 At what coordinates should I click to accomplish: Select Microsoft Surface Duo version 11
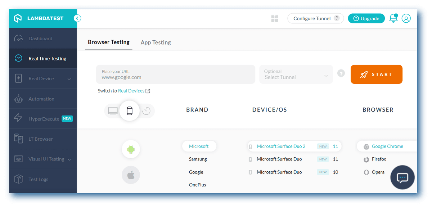pyautogui.click(x=294, y=159)
